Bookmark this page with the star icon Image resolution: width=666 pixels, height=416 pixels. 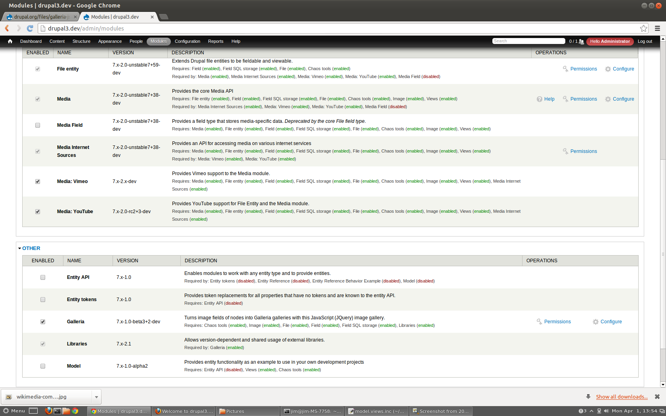coord(643,28)
